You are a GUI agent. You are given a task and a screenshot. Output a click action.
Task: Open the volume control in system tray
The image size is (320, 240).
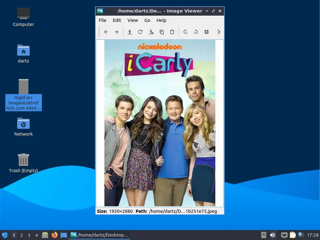pyautogui.click(x=272, y=235)
